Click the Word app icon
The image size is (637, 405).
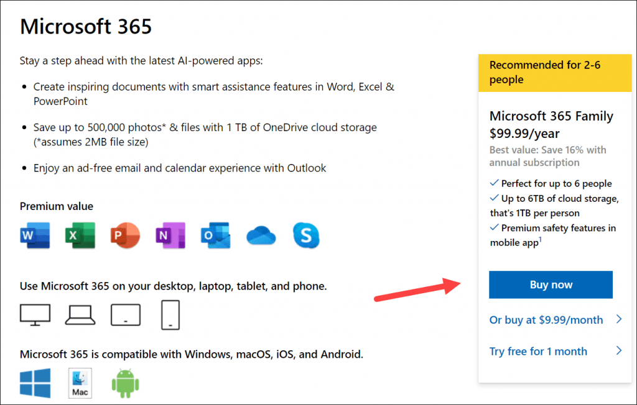[35, 235]
